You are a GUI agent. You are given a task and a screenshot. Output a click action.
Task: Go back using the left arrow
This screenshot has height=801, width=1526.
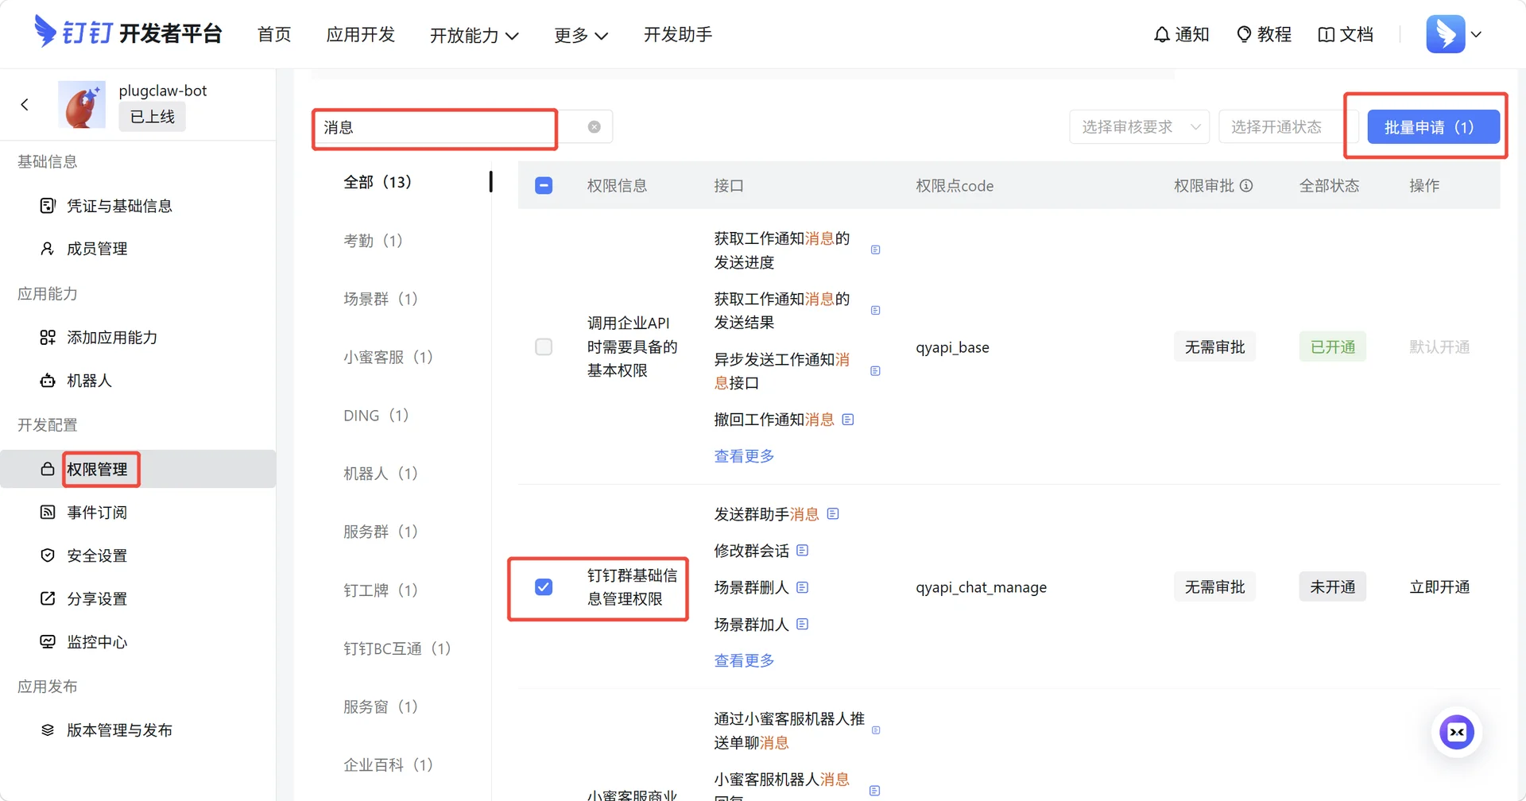[25, 104]
